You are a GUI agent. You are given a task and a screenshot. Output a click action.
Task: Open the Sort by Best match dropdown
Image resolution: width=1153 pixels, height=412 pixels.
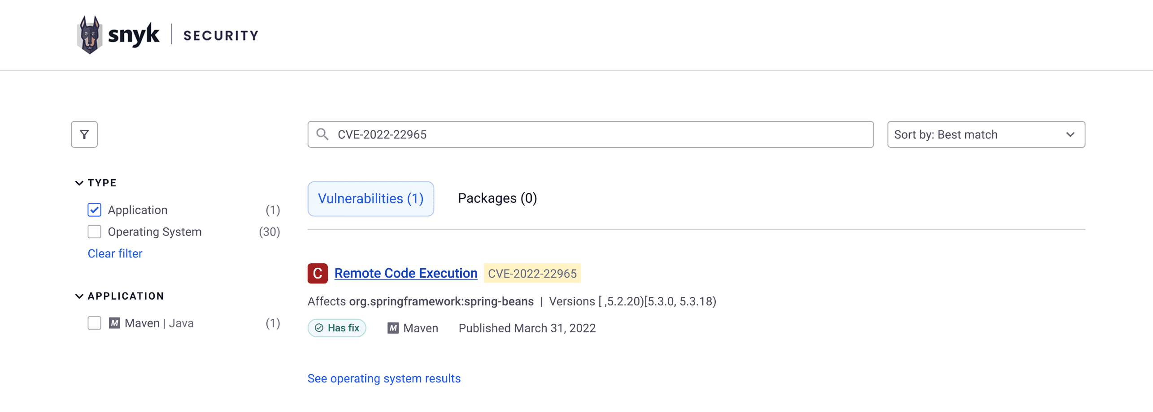986,134
